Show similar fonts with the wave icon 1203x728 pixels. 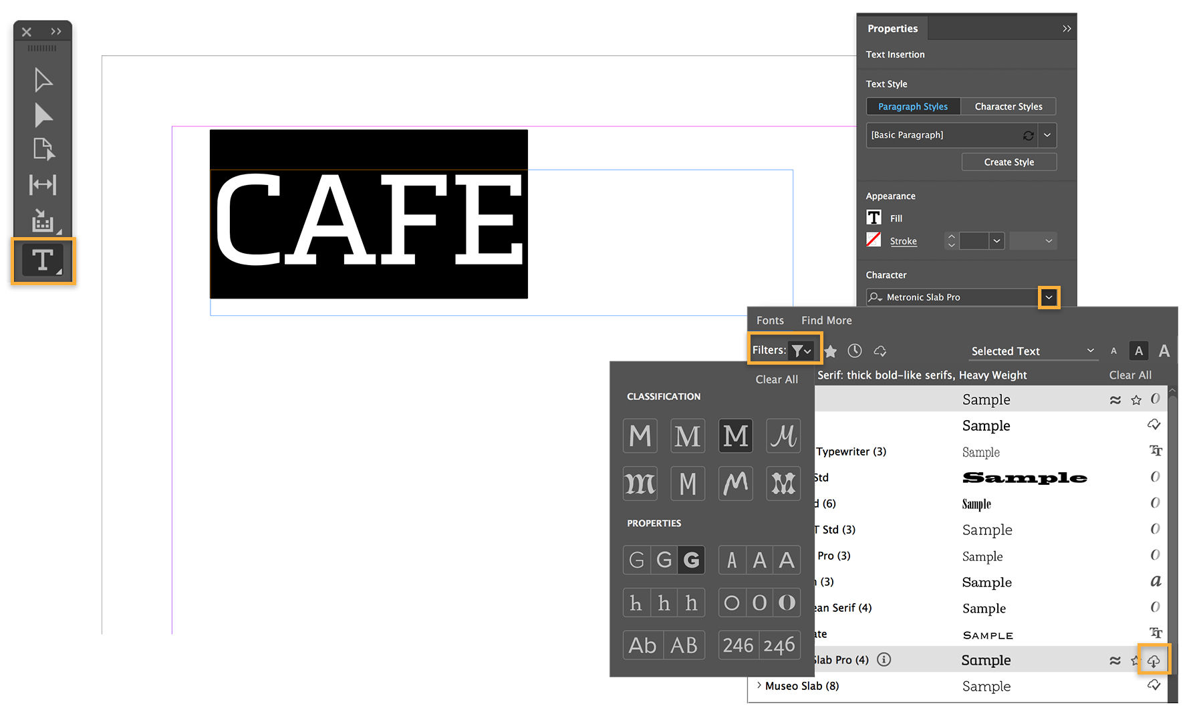click(x=1115, y=659)
